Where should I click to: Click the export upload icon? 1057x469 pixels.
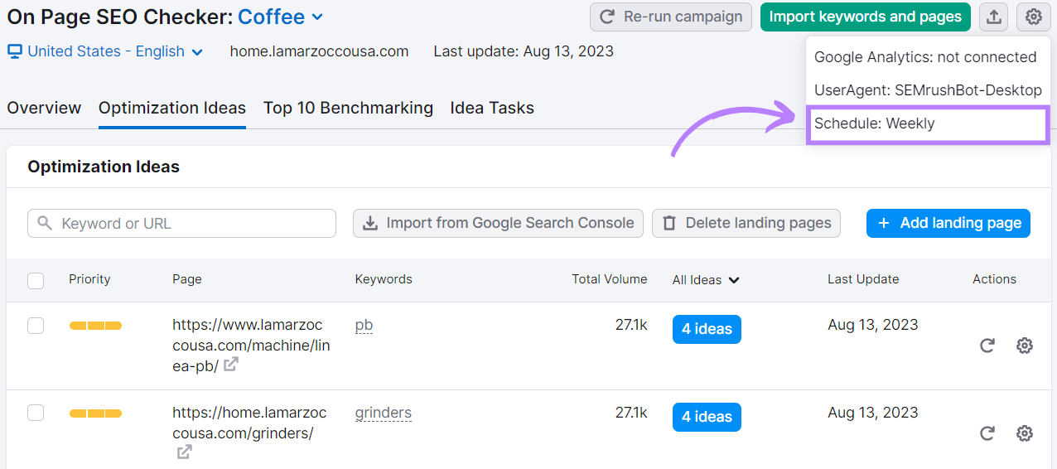click(993, 17)
